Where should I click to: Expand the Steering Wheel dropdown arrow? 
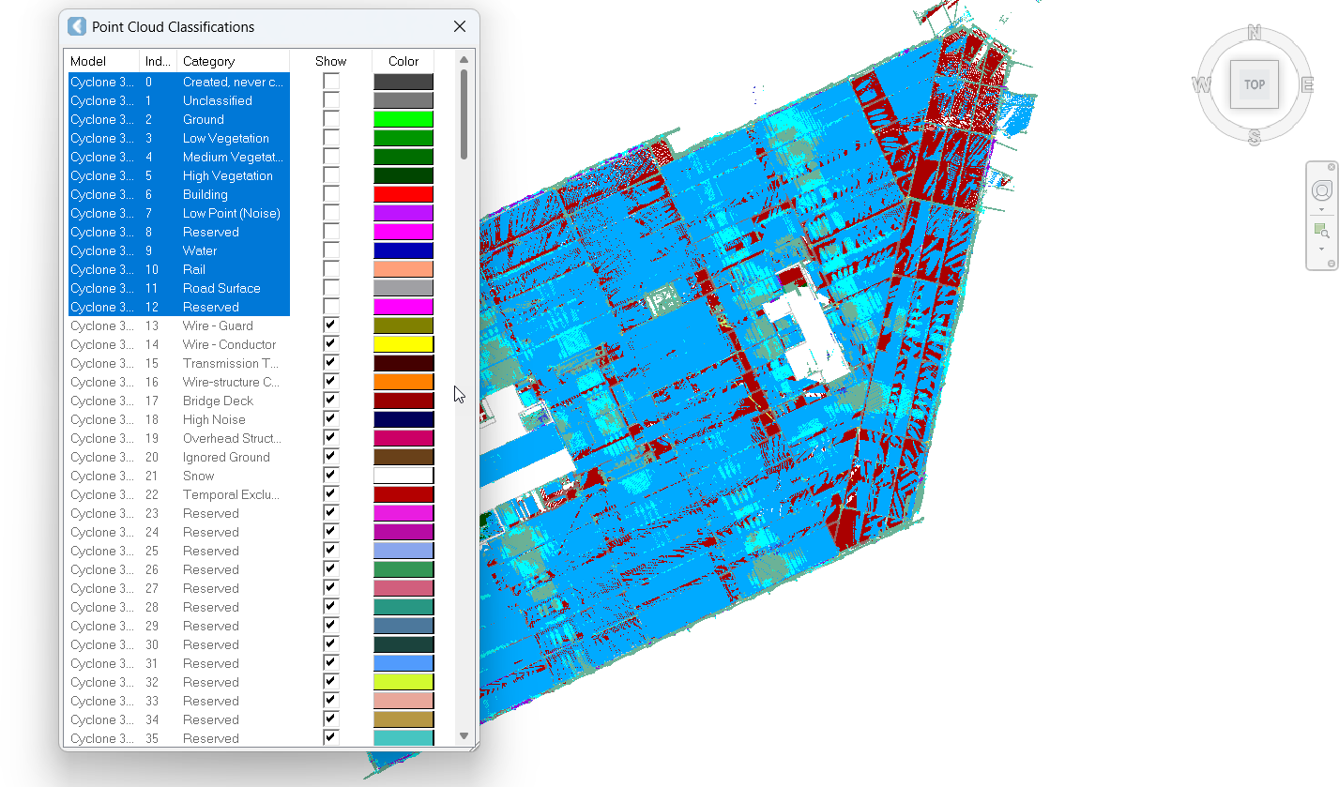click(x=1321, y=210)
